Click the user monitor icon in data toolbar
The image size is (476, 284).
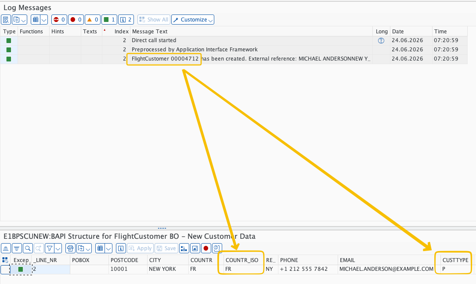coord(217,248)
